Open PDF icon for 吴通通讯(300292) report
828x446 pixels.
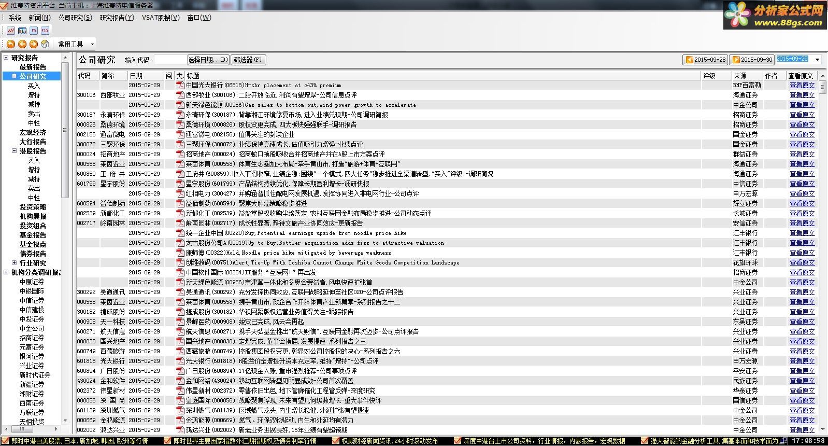[x=180, y=292]
